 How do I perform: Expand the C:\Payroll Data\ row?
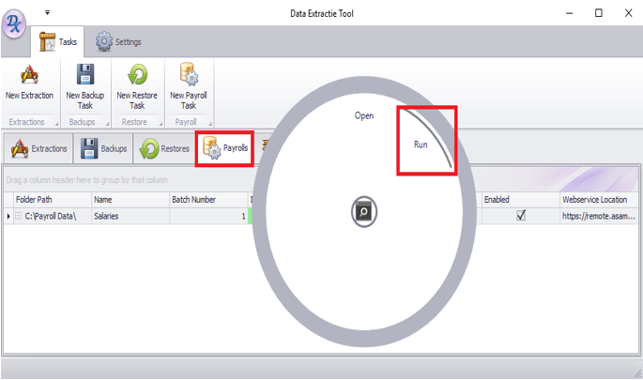coord(19,217)
